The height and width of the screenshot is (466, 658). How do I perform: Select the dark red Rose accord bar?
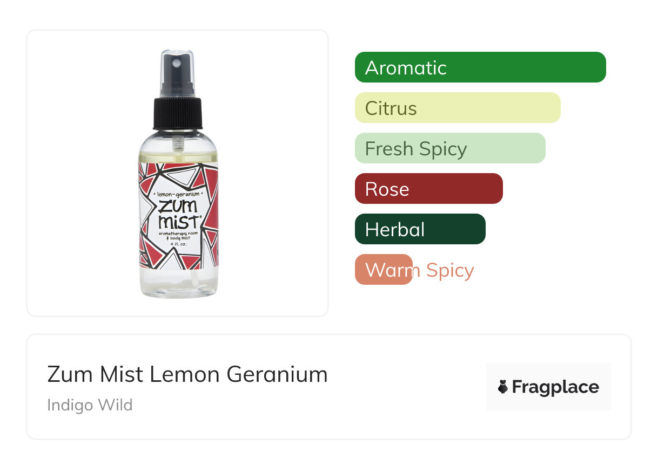(x=428, y=189)
